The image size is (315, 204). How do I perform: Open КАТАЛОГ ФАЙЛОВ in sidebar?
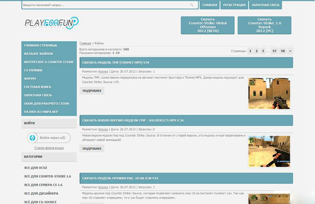point(49,53)
